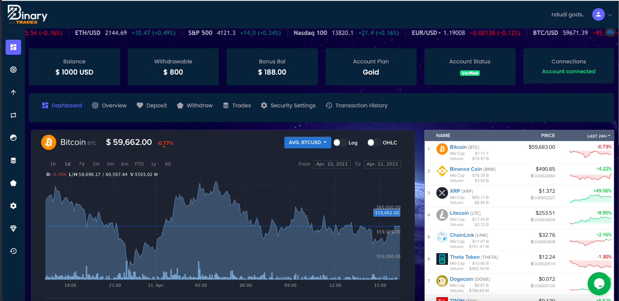The height and width of the screenshot is (301, 619).
Task: Click the Litecoin logo in the coin list
Action: (442, 215)
